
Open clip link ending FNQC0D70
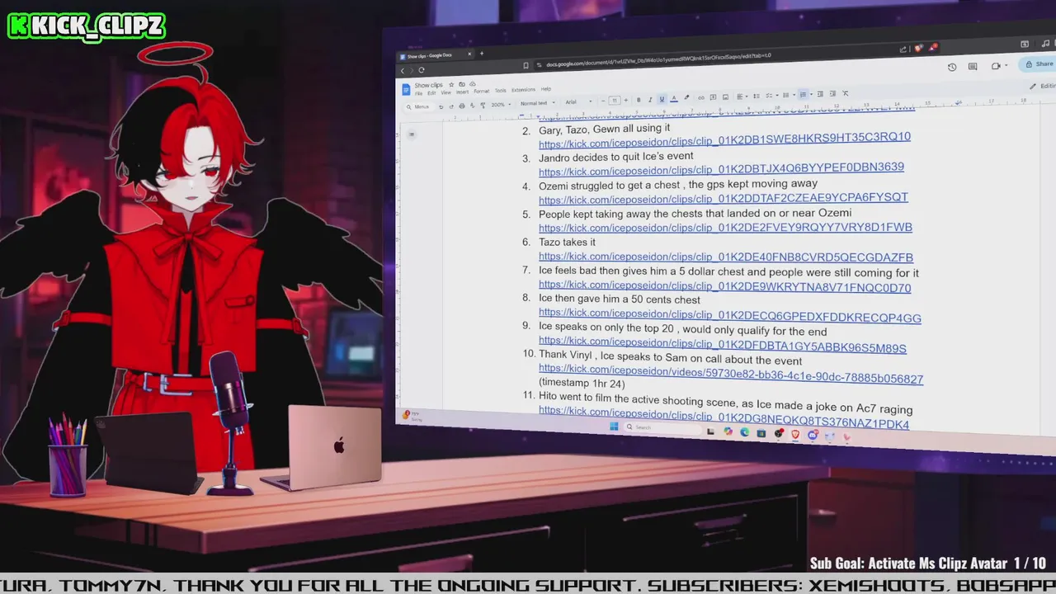[x=724, y=287]
